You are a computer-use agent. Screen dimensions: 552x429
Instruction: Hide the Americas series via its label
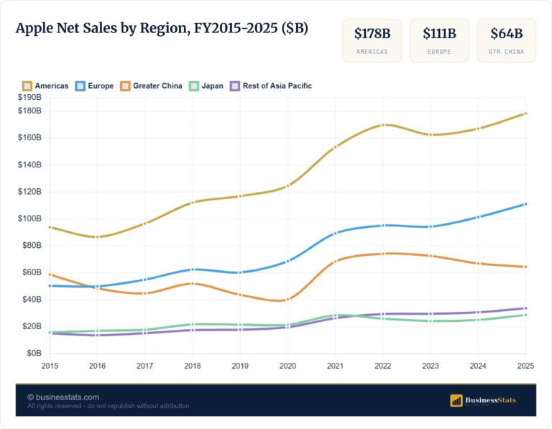point(52,86)
